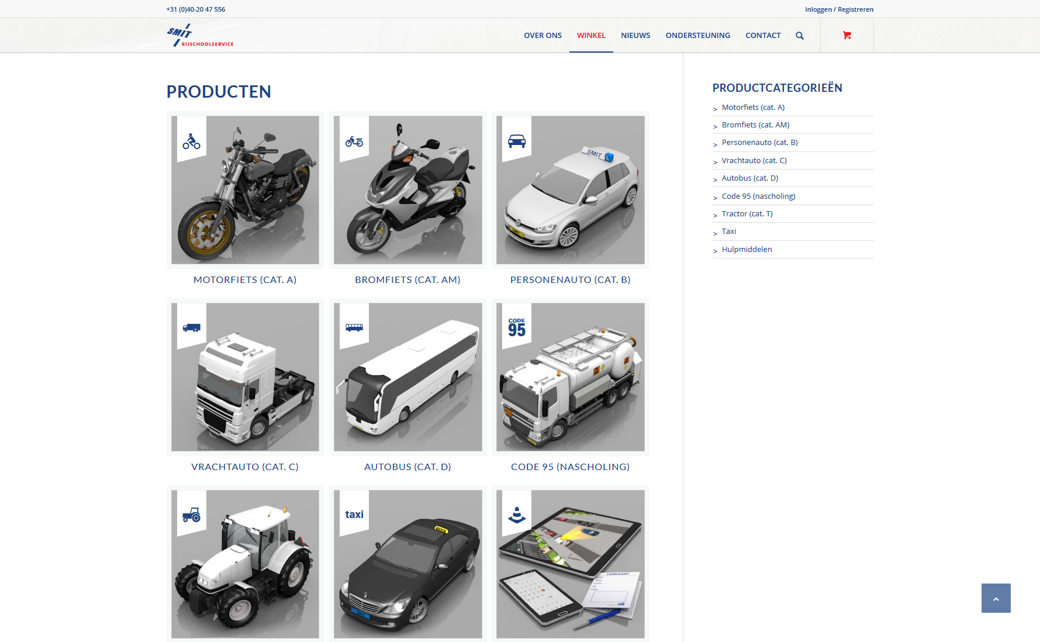Open the Winkel menu item
The image size is (1040, 642).
coord(591,36)
